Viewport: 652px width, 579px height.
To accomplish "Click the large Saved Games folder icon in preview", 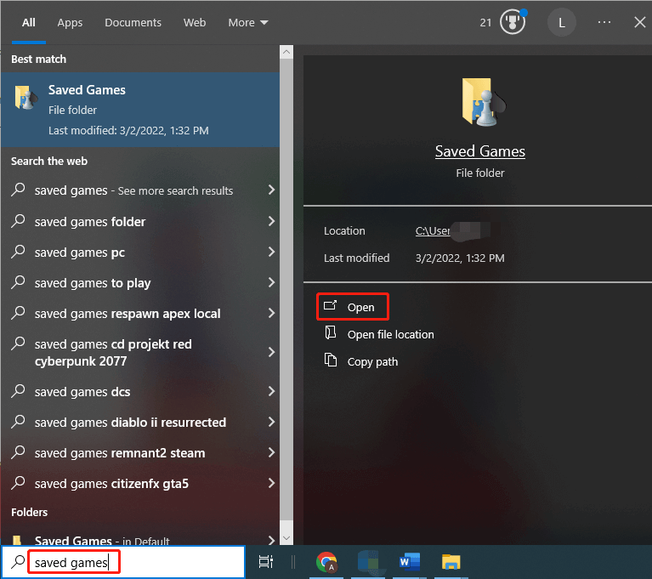I will pos(479,102).
